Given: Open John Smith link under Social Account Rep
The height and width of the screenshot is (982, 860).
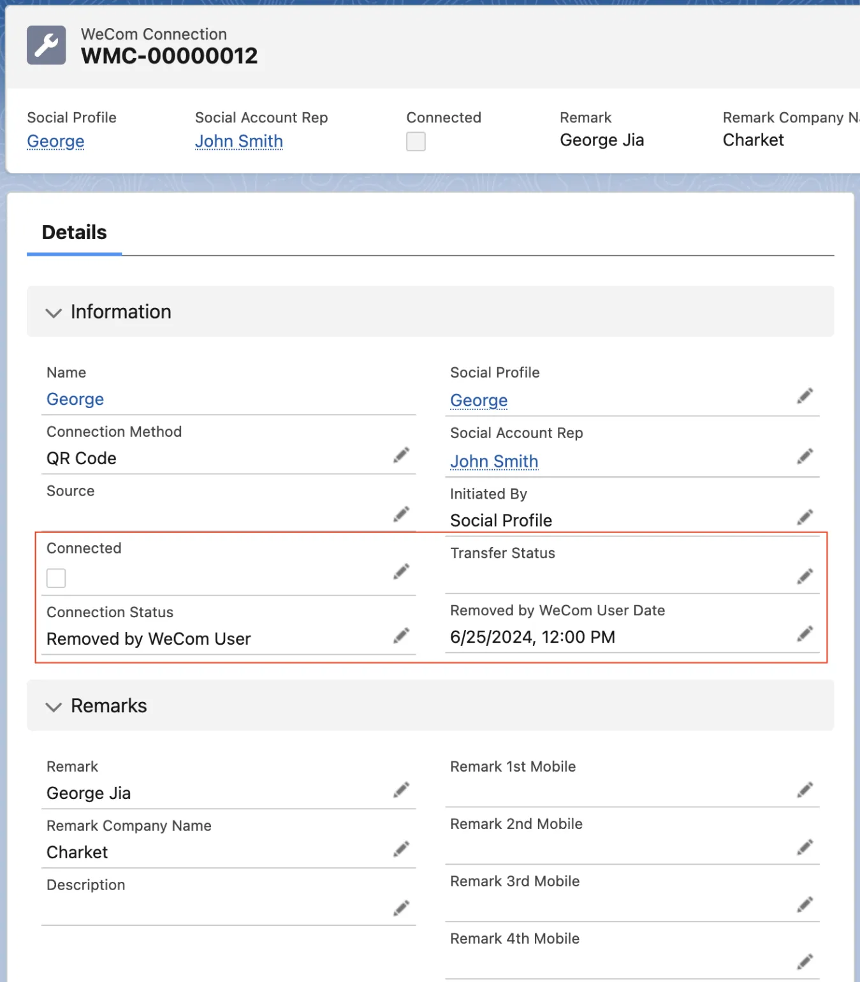Looking at the screenshot, I should pos(494,461).
